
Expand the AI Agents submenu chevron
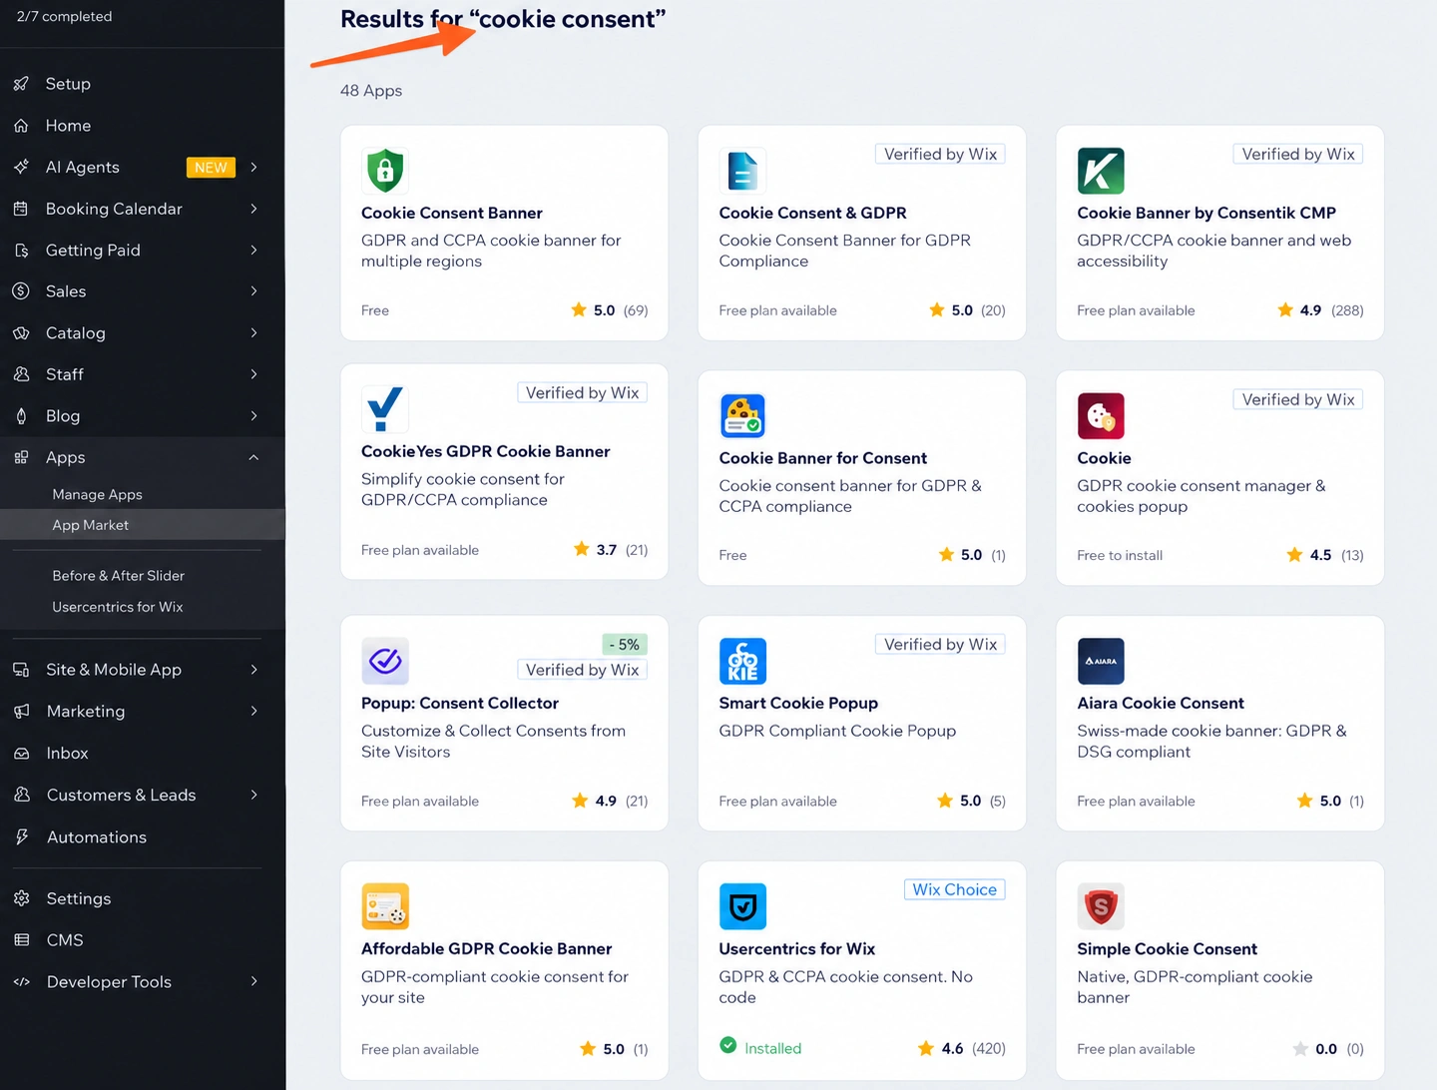[x=253, y=167]
